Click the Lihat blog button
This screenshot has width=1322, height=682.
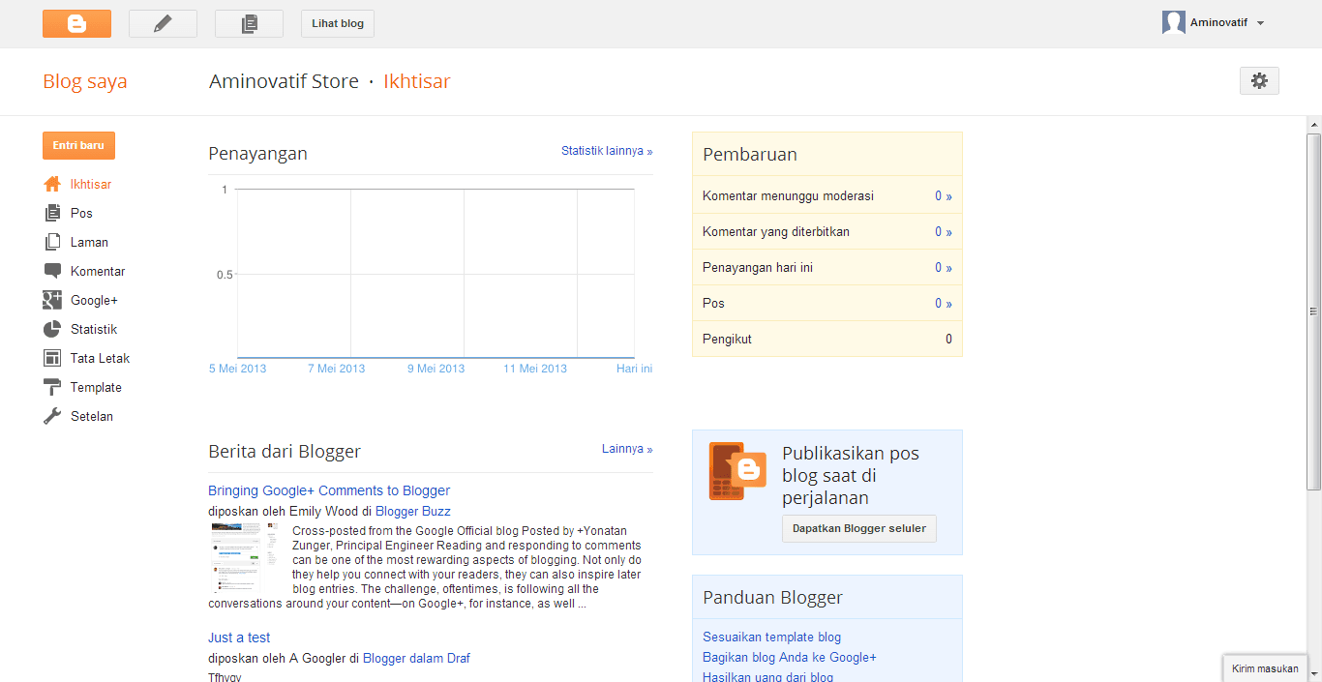(338, 23)
